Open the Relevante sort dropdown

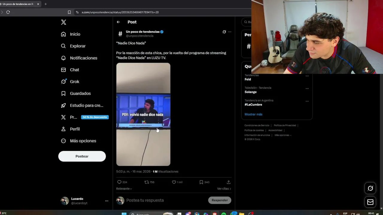click(124, 189)
